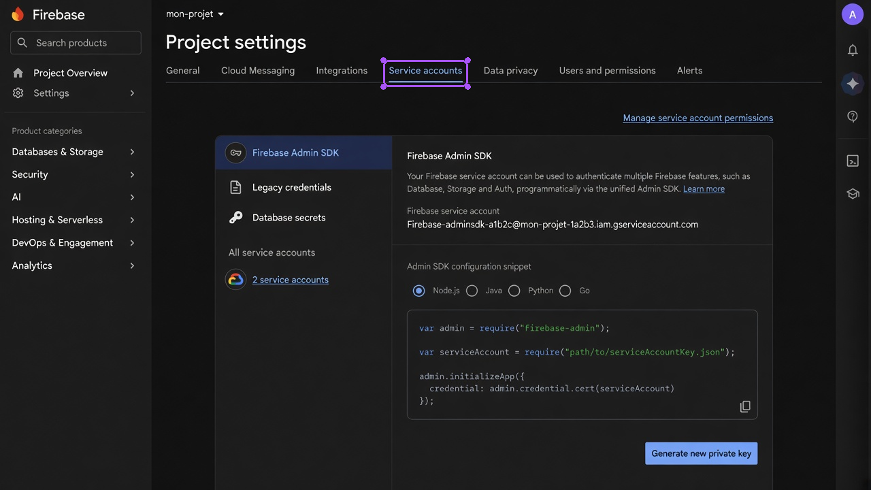Image resolution: width=871 pixels, height=490 pixels.
Task: Click the All service accounts label
Action: [x=272, y=252]
